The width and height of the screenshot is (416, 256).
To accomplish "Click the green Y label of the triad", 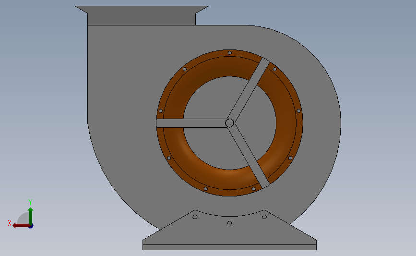I will pyautogui.click(x=30, y=202).
